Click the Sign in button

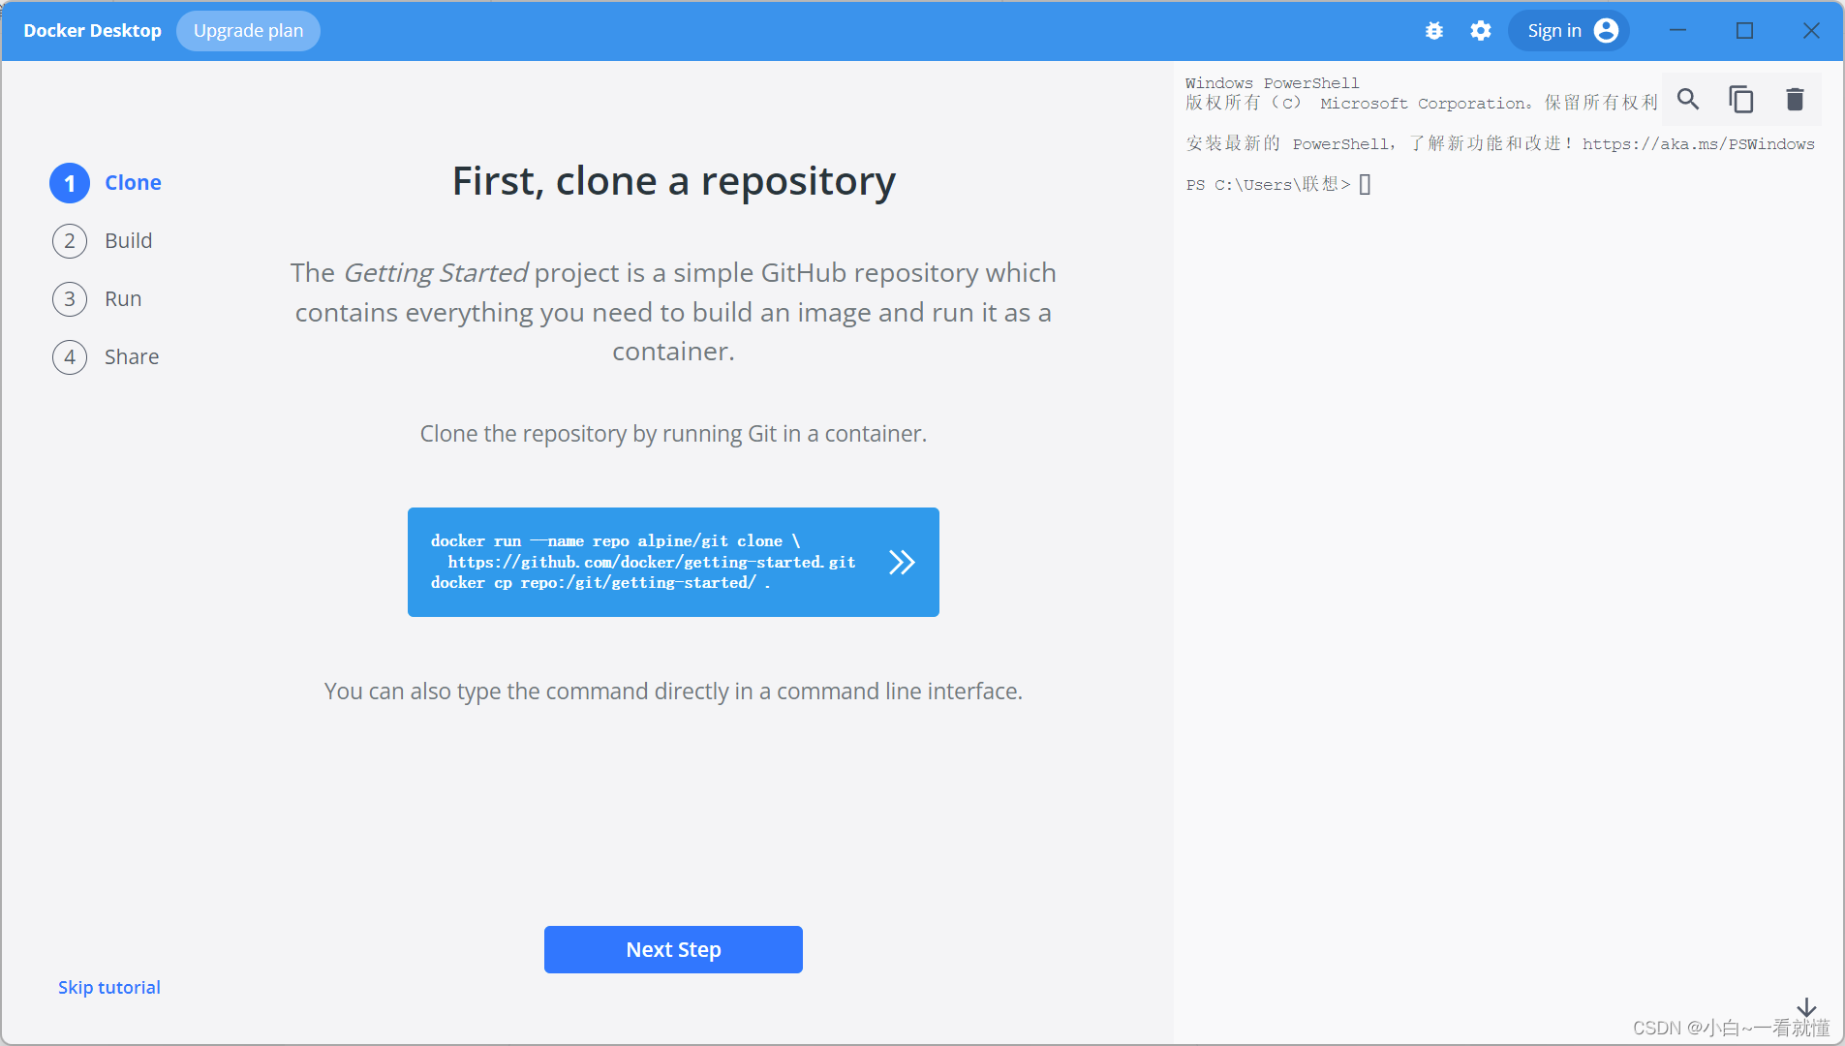pos(1569,31)
